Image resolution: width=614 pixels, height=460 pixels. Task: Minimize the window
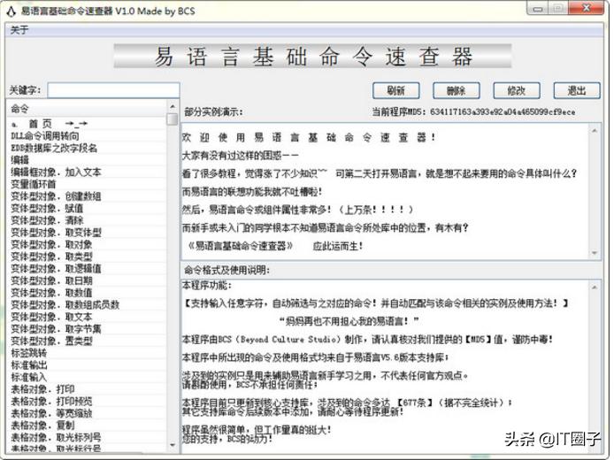(538, 8)
